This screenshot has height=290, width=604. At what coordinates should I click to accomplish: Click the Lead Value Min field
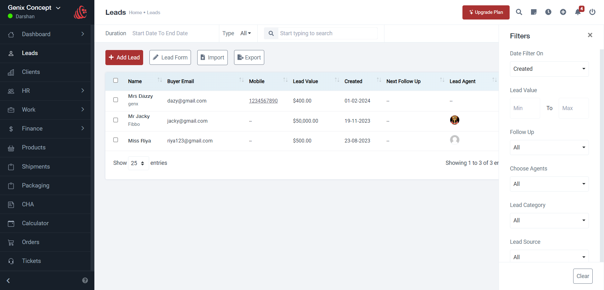[525, 108]
